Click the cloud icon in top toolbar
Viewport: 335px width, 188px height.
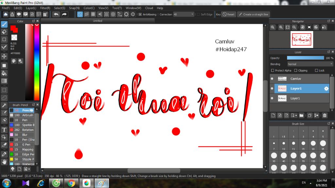pyautogui.click(x=6, y=14)
